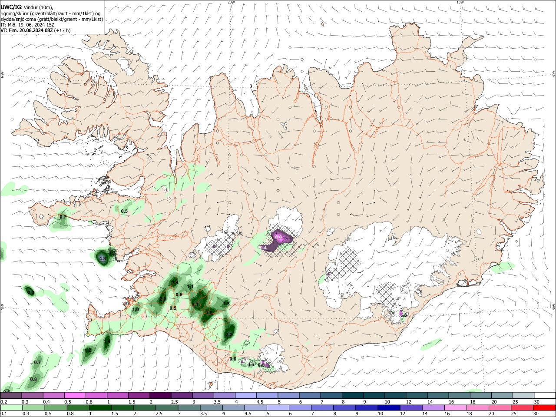
Task: Click the '2.5' label in the lower legend row
Action: [159, 414]
